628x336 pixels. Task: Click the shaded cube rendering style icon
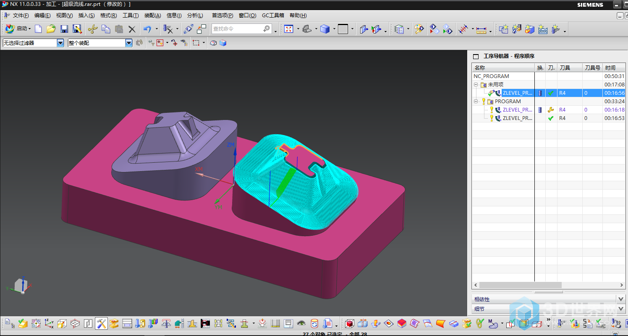[x=324, y=29]
